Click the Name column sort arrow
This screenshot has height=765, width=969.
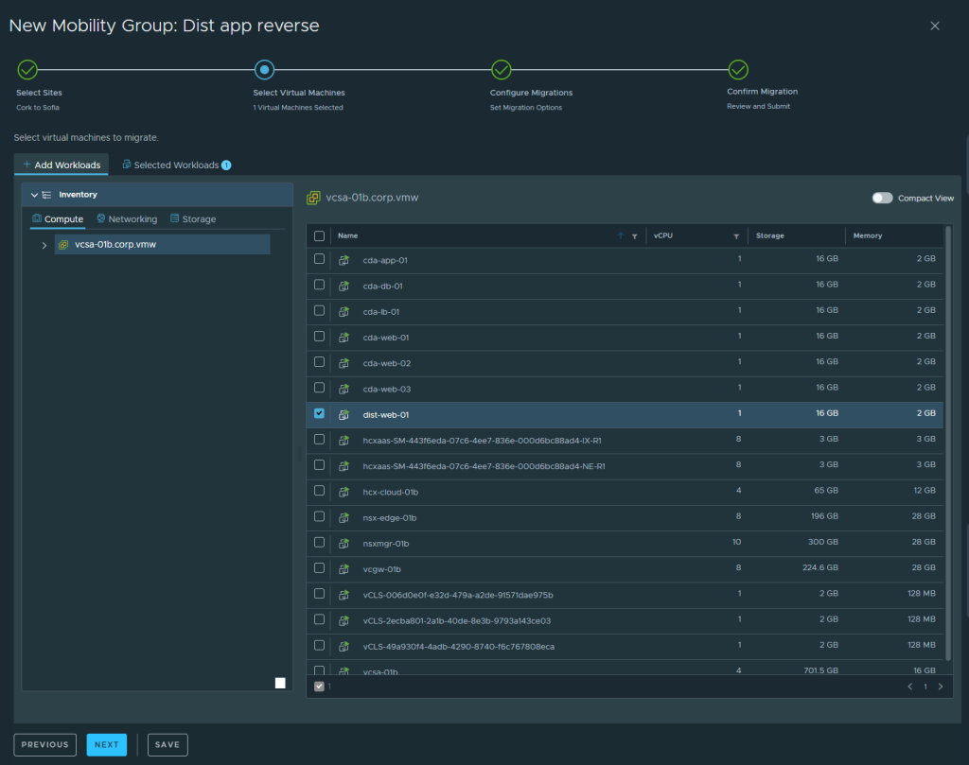[x=621, y=235]
